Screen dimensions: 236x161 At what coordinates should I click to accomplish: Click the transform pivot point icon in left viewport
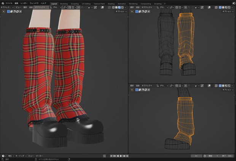[x=64, y=7]
